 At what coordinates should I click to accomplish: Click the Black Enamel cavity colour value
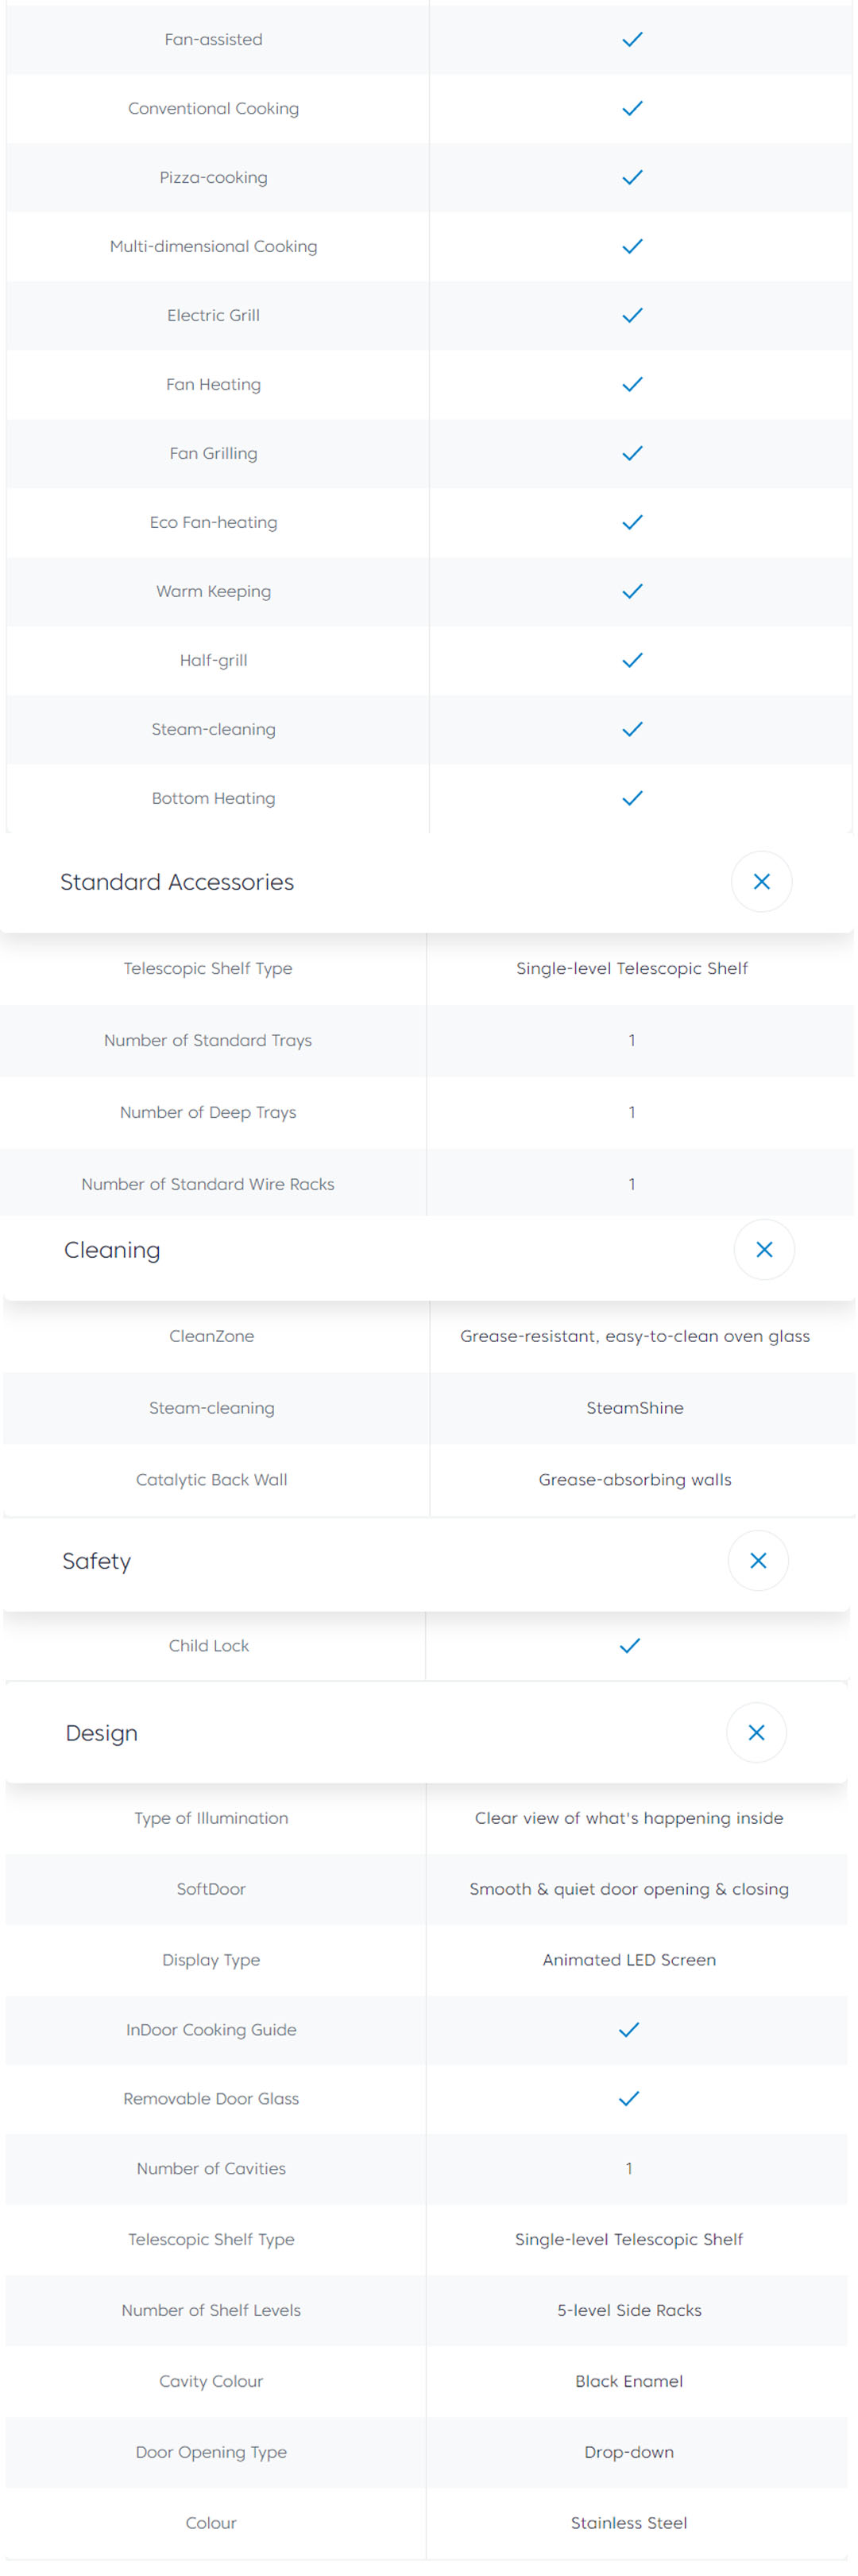[x=629, y=2381]
